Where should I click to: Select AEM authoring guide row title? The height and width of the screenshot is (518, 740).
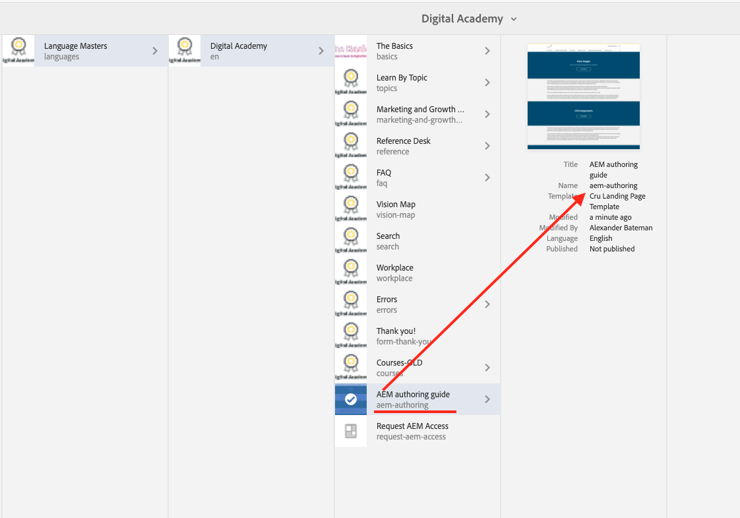pos(413,394)
